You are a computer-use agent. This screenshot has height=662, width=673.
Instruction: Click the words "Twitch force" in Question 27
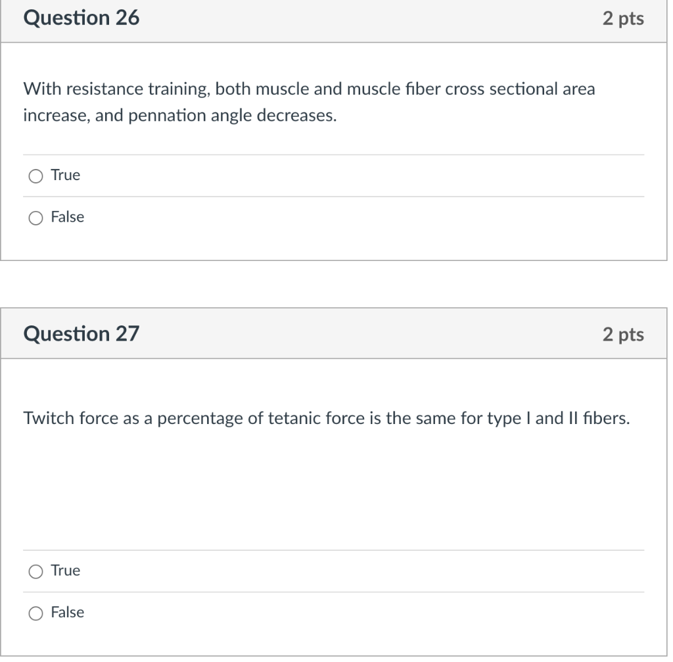point(61,418)
